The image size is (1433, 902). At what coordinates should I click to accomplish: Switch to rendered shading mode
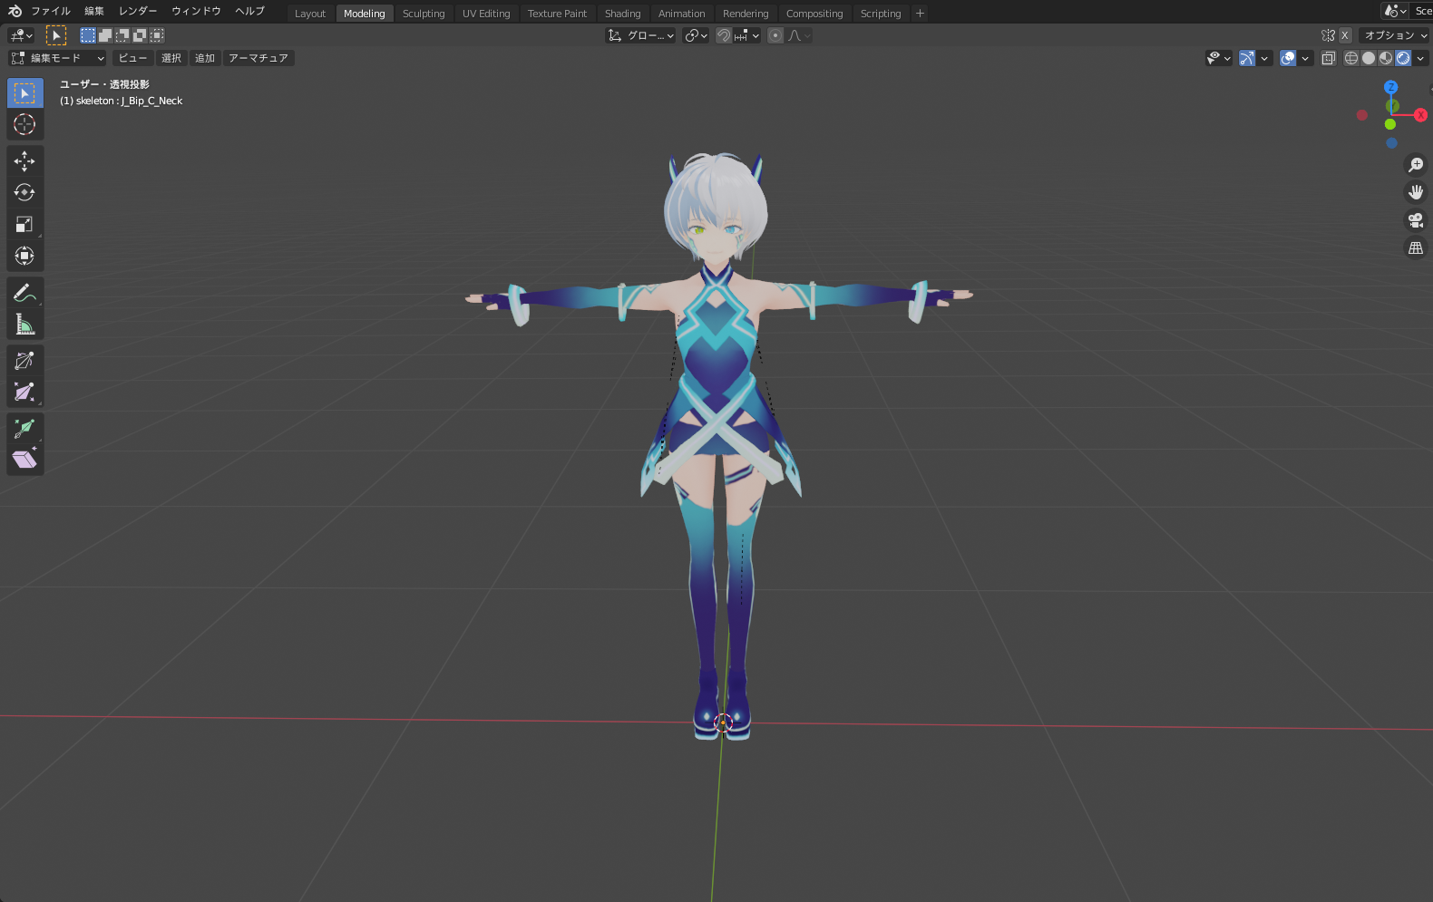(x=1403, y=58)
